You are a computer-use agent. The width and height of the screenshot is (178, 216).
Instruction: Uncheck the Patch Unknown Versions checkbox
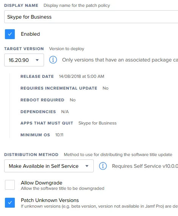tap(10, 203)
